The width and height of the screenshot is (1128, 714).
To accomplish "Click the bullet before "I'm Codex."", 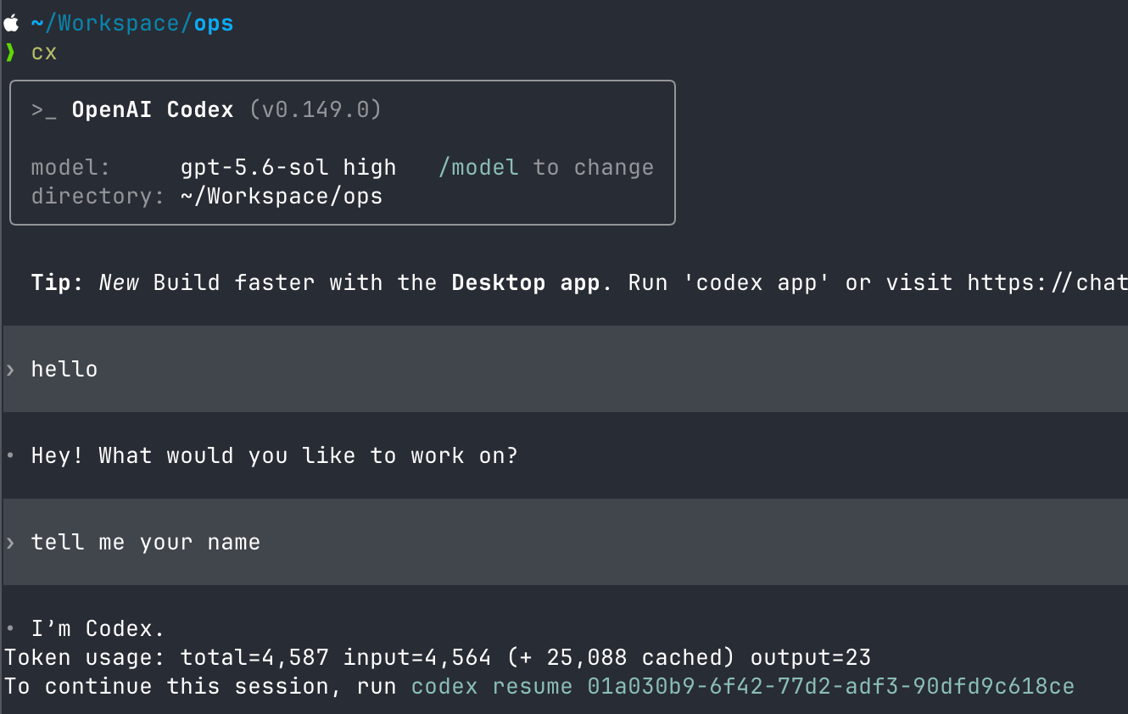I will 10,629.
